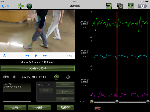This screenshot has height=112, width=150.
Task: Change the ×0.5 playback speed
Action: [x=69, y=56]
